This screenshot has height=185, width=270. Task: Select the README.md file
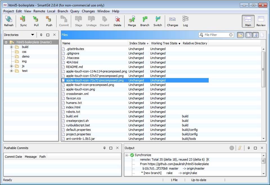[x=74, y=67]
